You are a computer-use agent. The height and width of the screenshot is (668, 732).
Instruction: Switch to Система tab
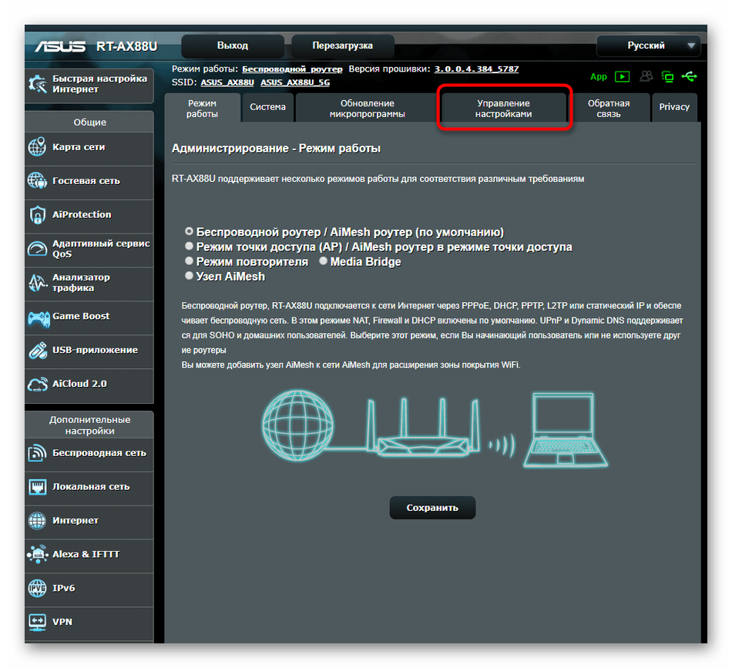point(267,107)
